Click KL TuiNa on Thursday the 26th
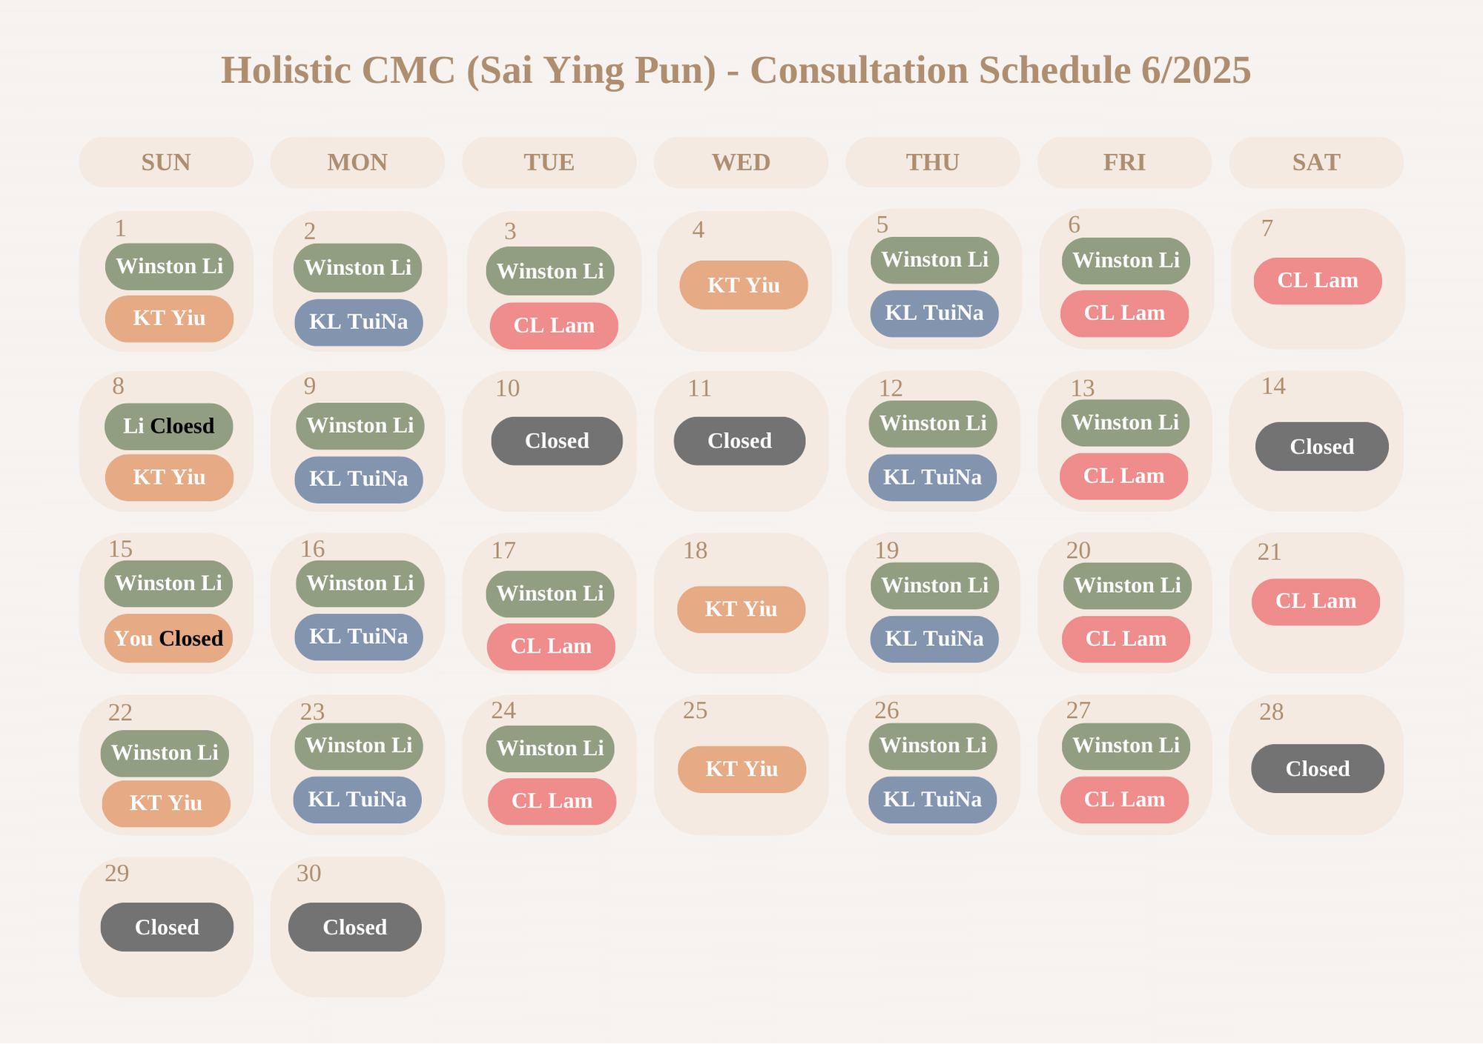Screen dimensions: 1483x1044 (932, 799)
